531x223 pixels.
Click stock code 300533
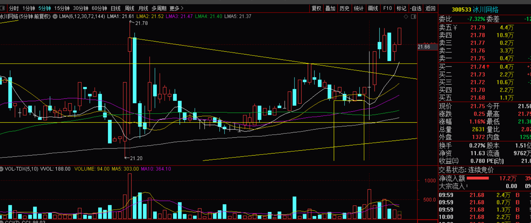pos(461,9)
